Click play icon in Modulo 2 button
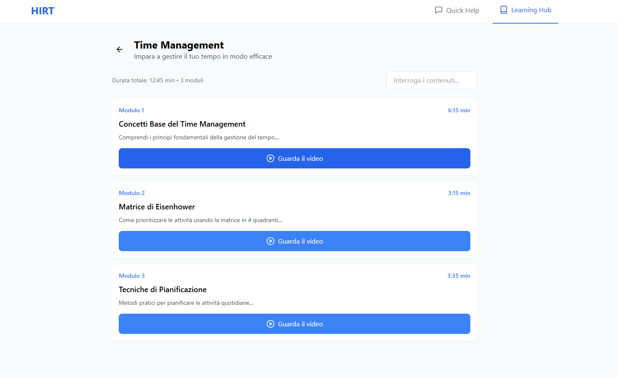 (x=270, y=241)
